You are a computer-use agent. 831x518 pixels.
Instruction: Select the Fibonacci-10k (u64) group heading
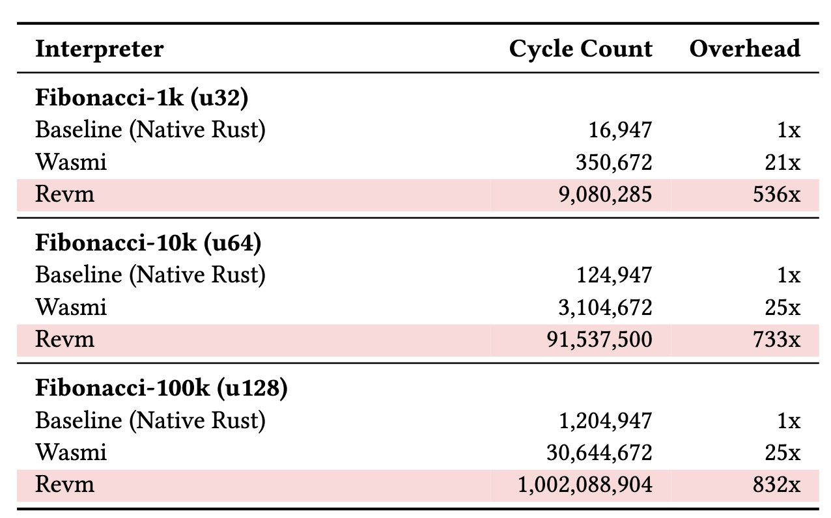point(148,243)
